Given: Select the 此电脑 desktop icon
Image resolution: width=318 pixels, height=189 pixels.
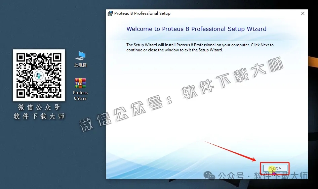Looking at the screenshot, I should pyautogui.click(x=81, y=56).
